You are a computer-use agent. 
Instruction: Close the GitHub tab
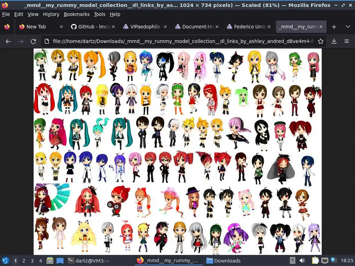tap(113, 27)
